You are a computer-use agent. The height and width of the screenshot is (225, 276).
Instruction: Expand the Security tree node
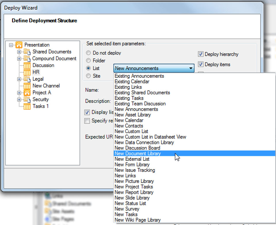click(x=19, y=99)
